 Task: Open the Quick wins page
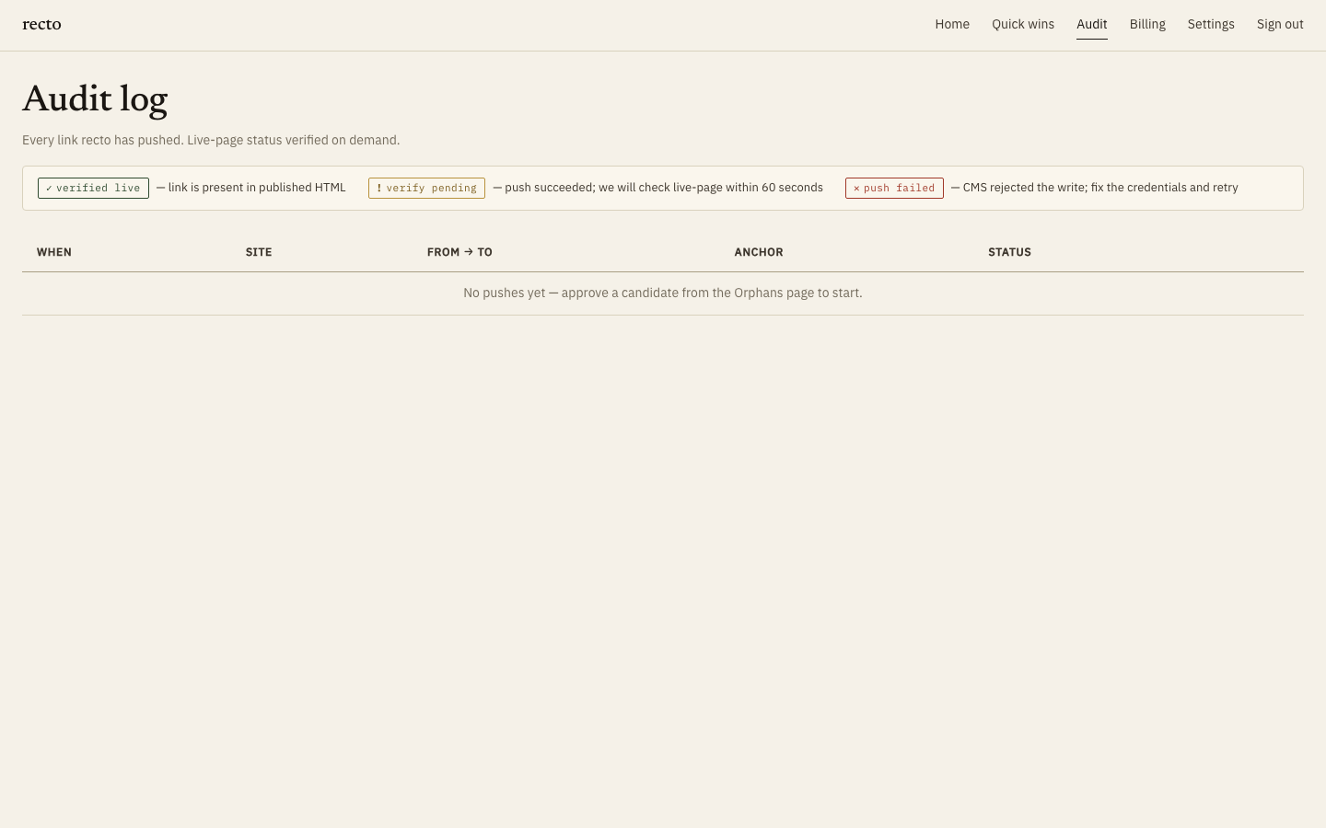(1023, 24)
